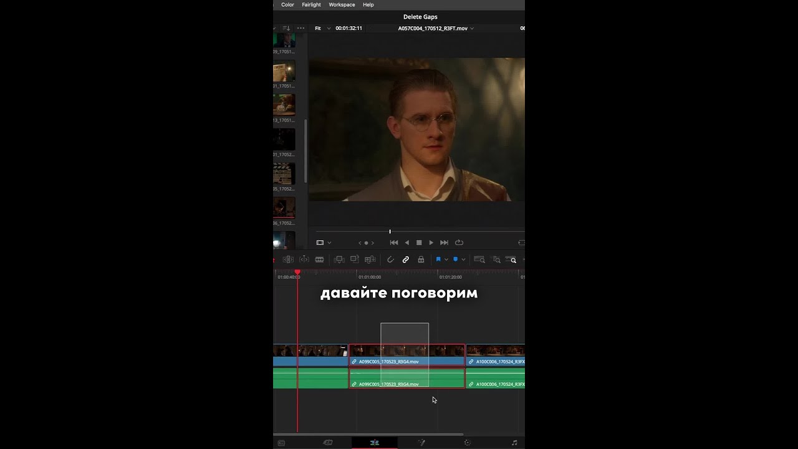Play the viewer forward
The image size is (798, 449).
(x=431, y=243)
